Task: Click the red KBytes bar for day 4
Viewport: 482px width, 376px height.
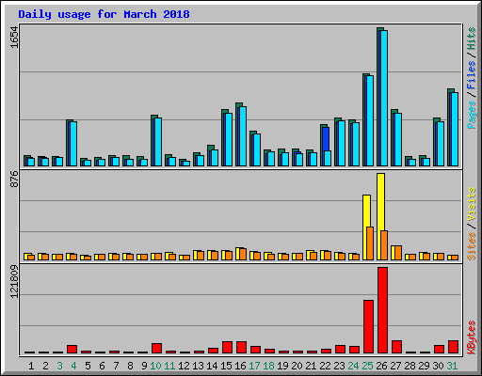Action: coord(72,350)
